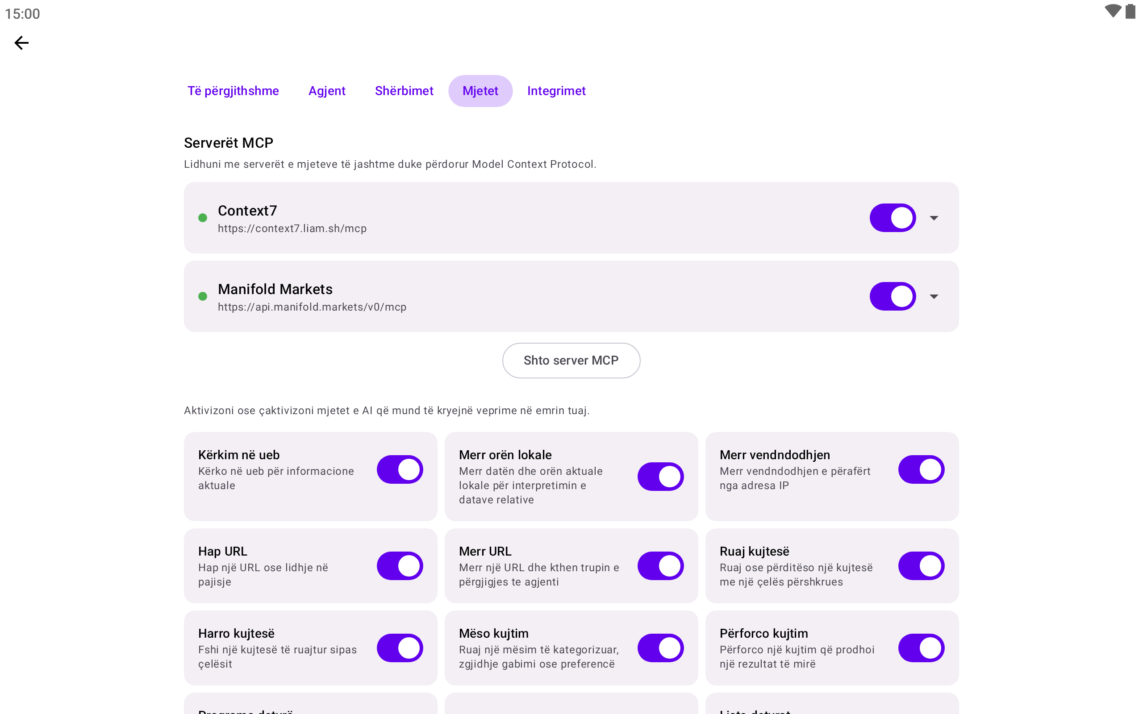This screenshot has height=714, width=1143.
Task: Switch off Merr orën lokale tool
Action: pyautogui.click(x=660, y=477)
